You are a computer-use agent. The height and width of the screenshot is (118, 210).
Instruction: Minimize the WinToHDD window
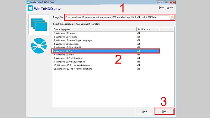coord(160,2)
